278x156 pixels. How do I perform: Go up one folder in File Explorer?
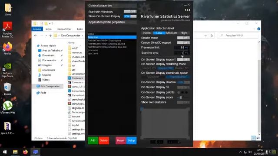coord(50,36)
